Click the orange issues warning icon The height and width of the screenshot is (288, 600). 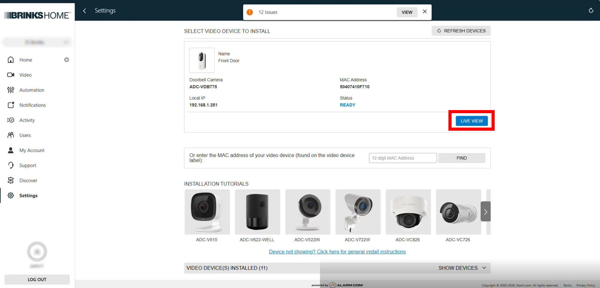250,12
